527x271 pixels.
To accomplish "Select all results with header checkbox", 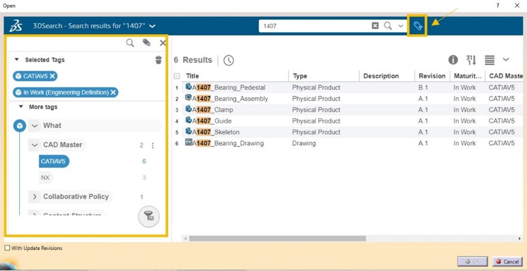I will click(x=177, y=76).
